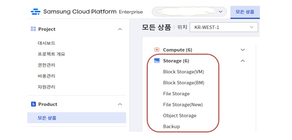The image size is (292, 140).
Task: Open 권한관리 in the sidebar
Action: (46, 65)
